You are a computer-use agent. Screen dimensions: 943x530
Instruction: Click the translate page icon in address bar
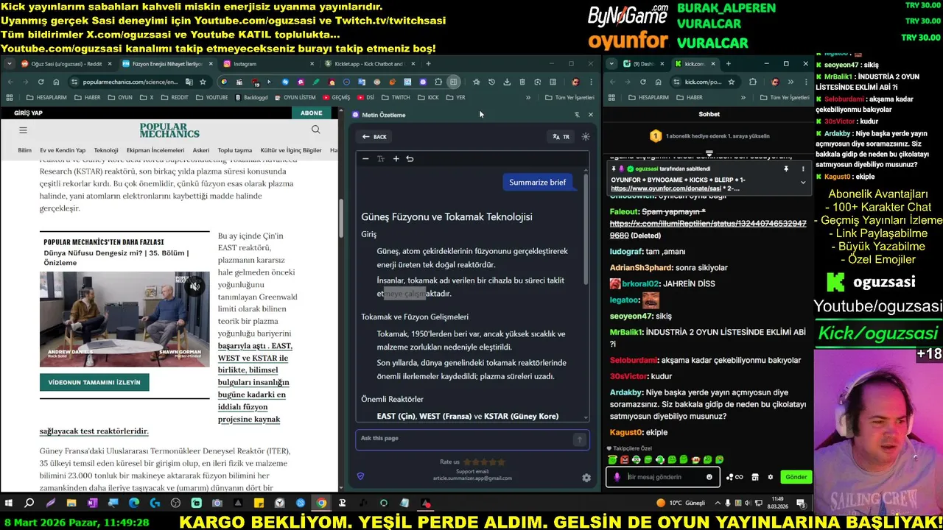[189, 82]
